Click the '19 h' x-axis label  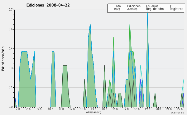(147, 109)
